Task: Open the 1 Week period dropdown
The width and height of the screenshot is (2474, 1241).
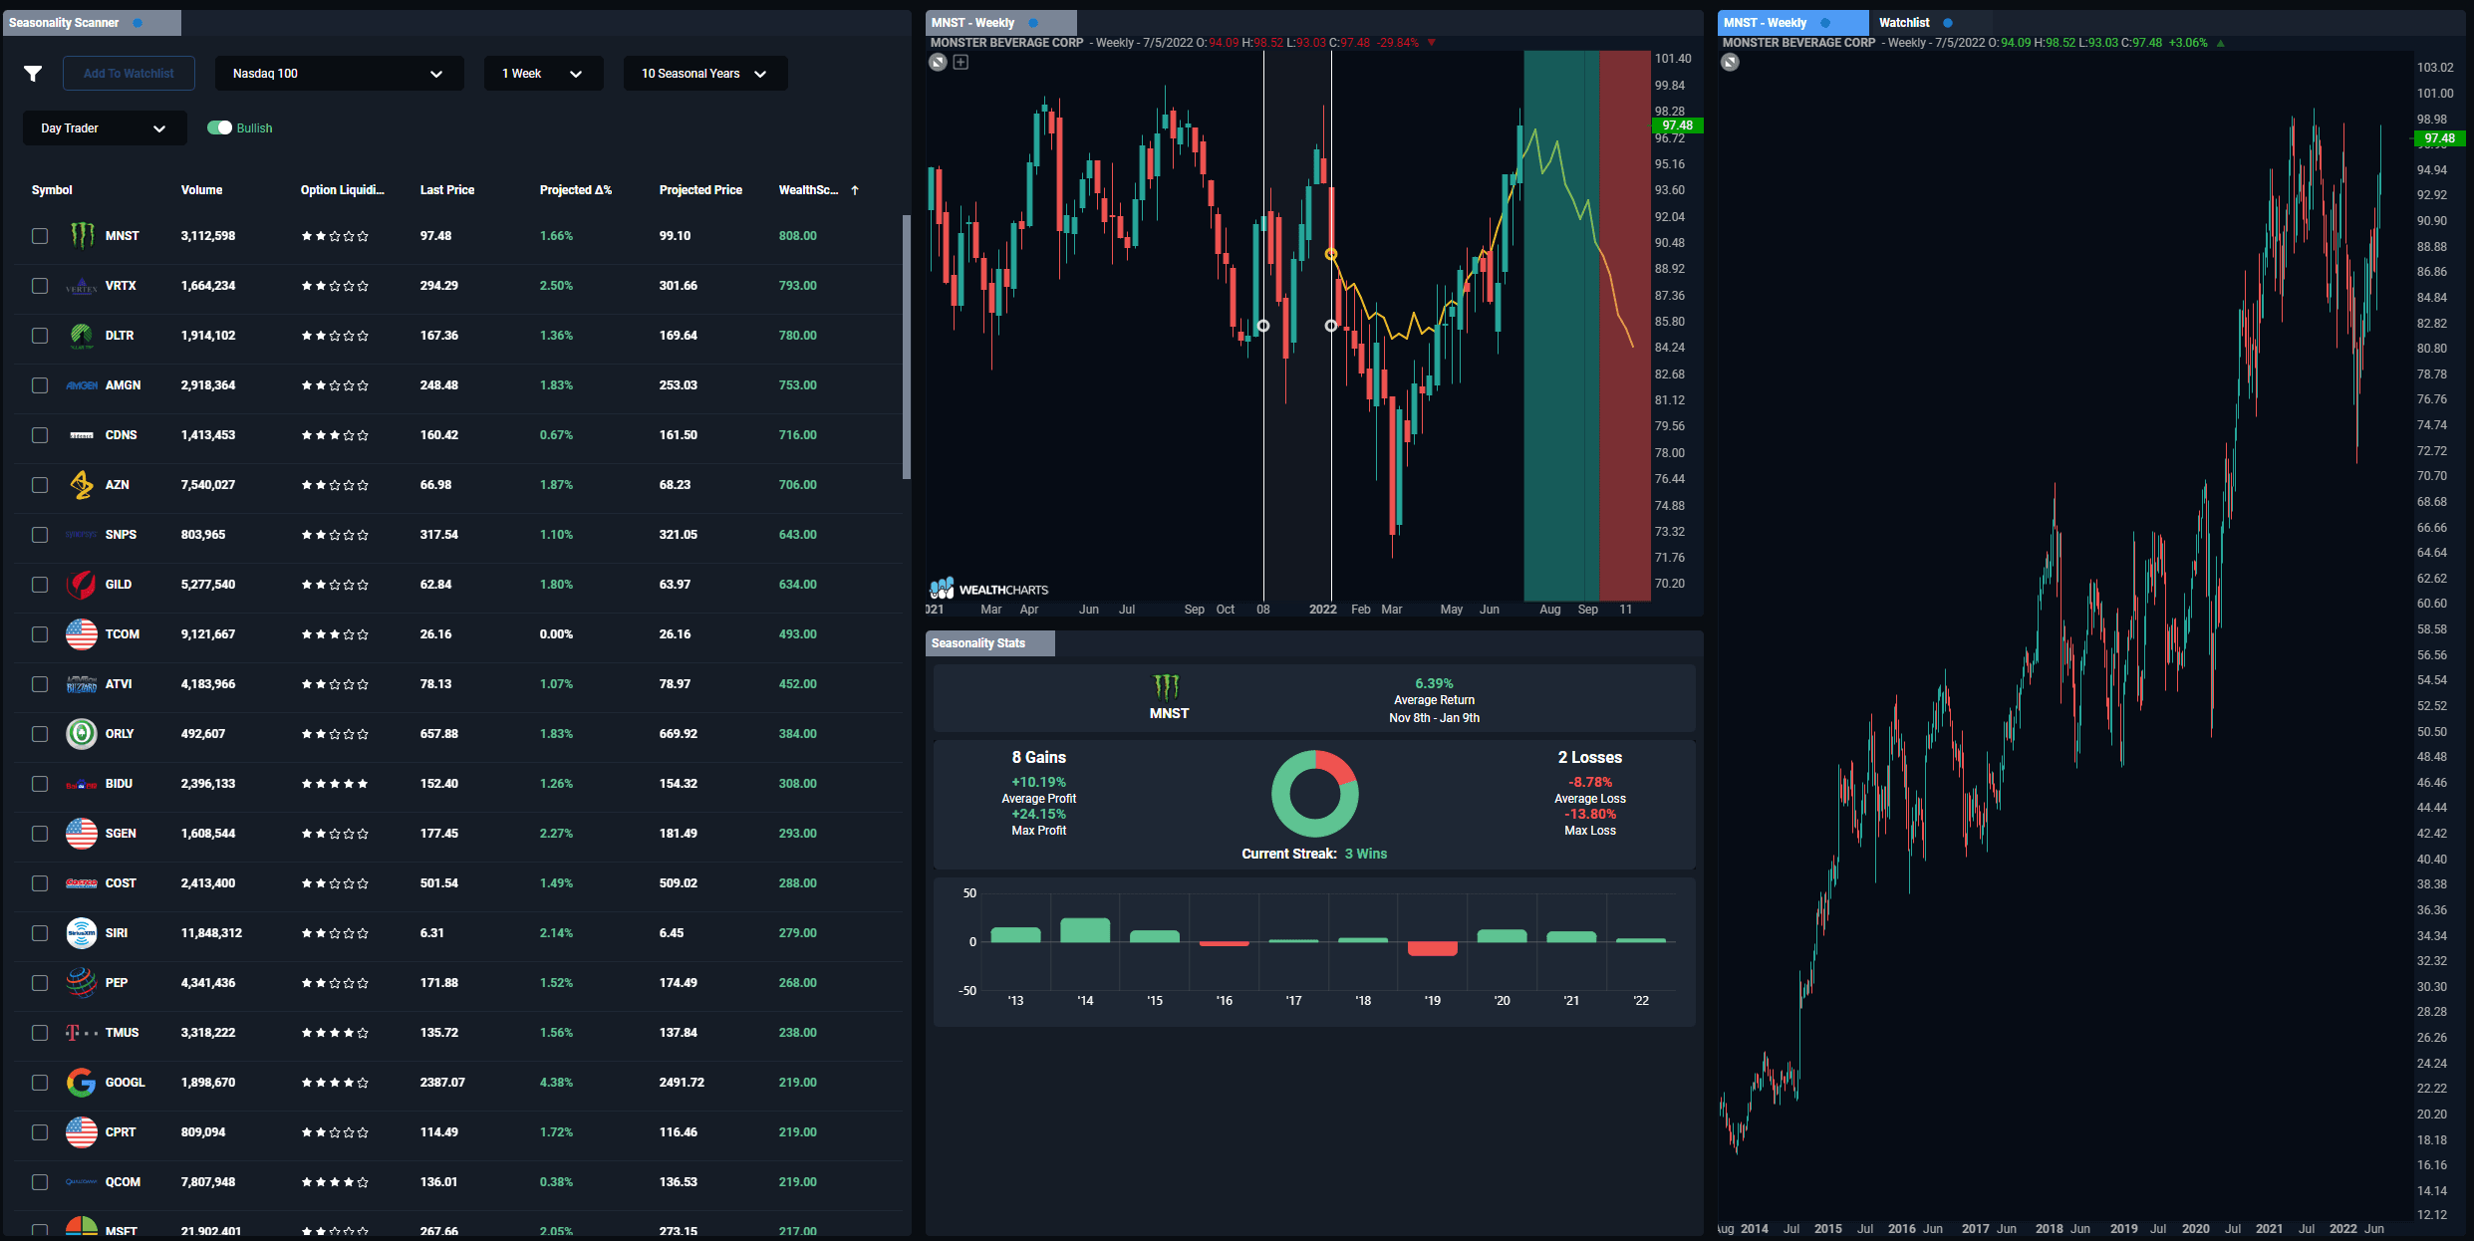Action: pyautogui.click(x=543, y=74)
